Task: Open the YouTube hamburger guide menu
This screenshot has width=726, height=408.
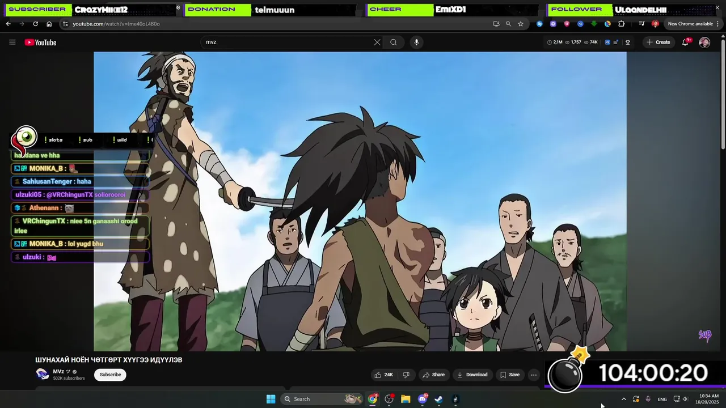Action: point(12,42)
